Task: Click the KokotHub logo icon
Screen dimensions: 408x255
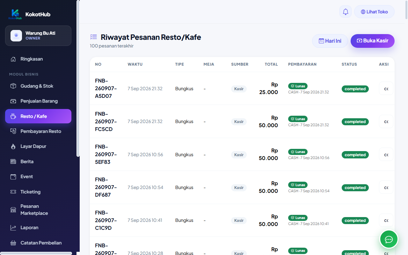Action: [x=15, y=14]
